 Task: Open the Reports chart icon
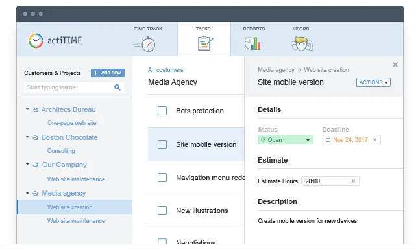(x=252, y=43)
